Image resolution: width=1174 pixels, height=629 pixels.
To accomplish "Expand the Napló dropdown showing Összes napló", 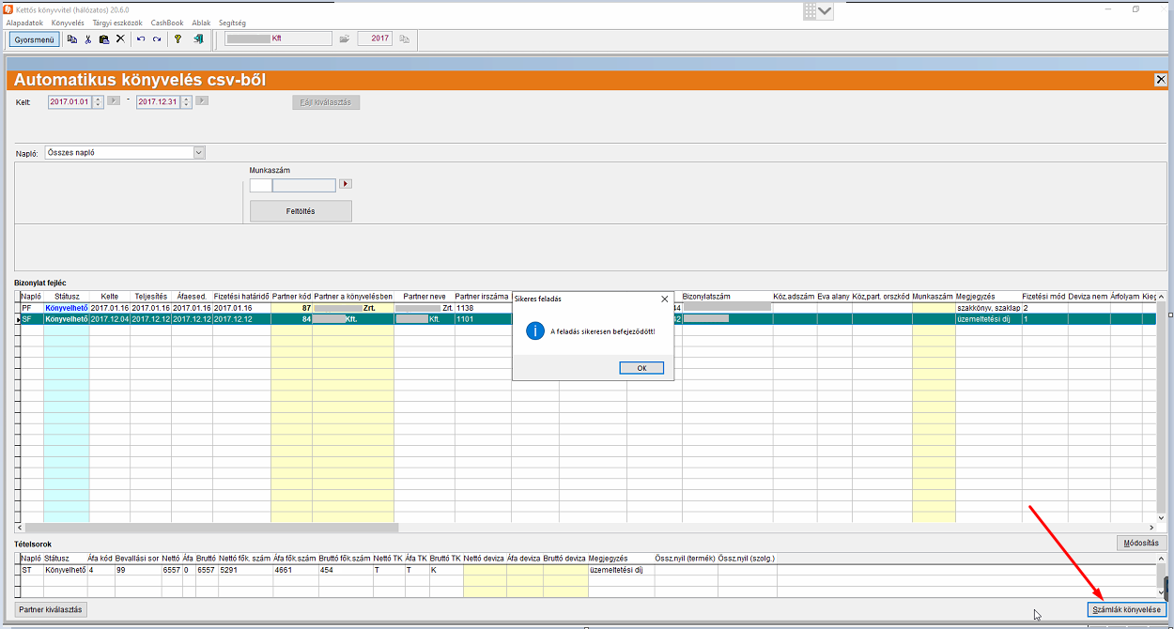I will click(x=198, y=153).
